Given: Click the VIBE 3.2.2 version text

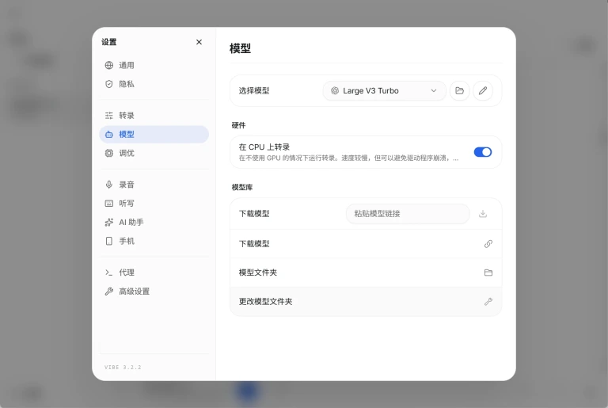Looking at the screenshot, I should tap(123, 368).
